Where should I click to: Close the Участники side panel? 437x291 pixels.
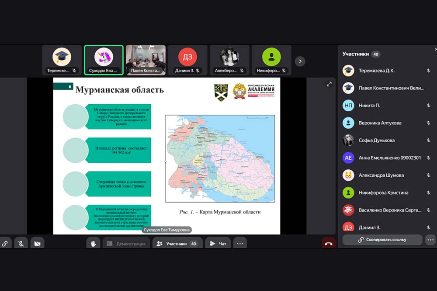tap(435, 50)
